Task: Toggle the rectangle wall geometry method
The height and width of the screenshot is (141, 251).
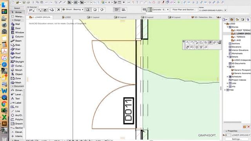Action: click(95, 10)
